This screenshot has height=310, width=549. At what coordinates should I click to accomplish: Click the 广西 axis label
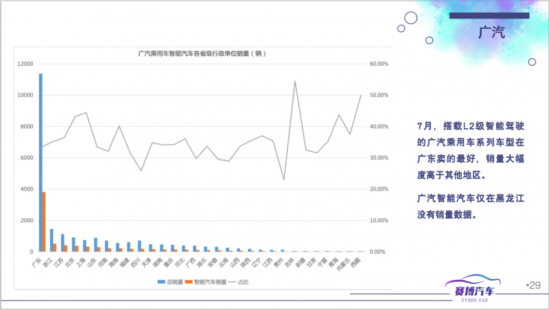pos(191,263)
